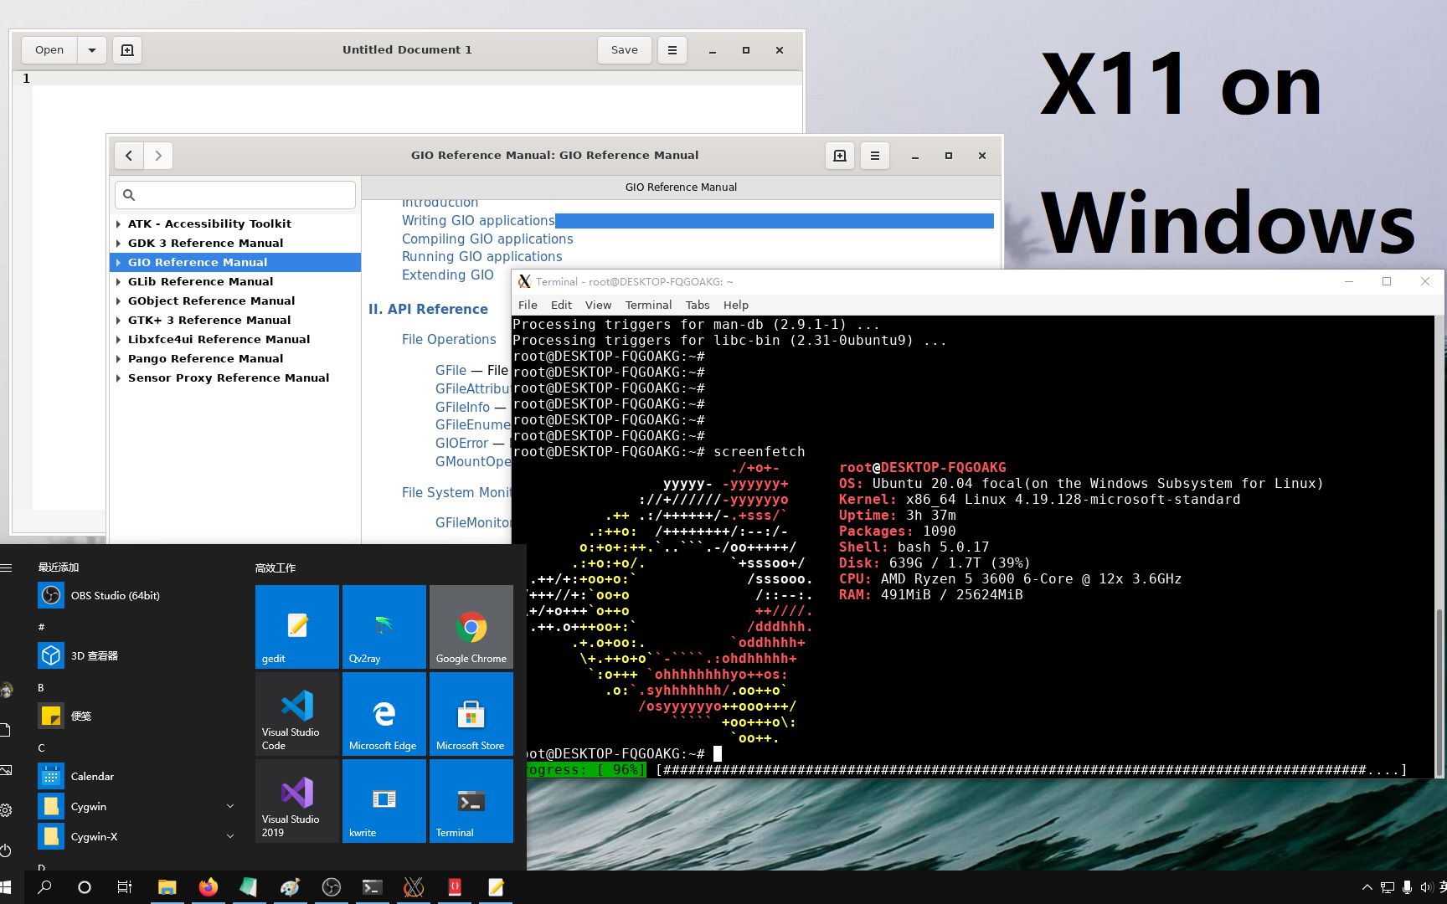Open Cortana circle on taskbar

[x=84, y=887]
